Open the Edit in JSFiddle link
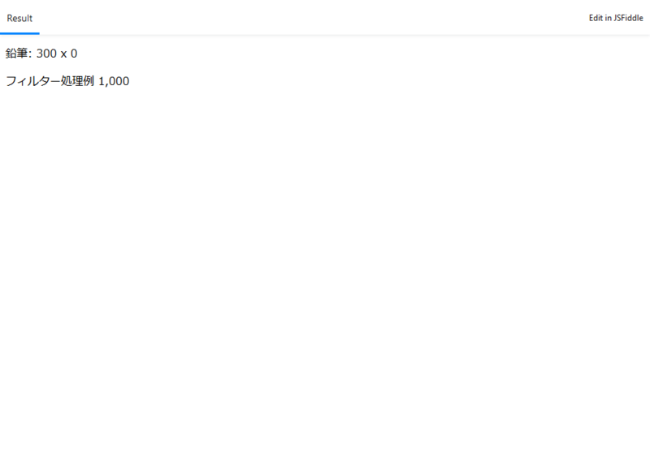The height and width of the screenshot is (451, 650). tap(616, 18)
